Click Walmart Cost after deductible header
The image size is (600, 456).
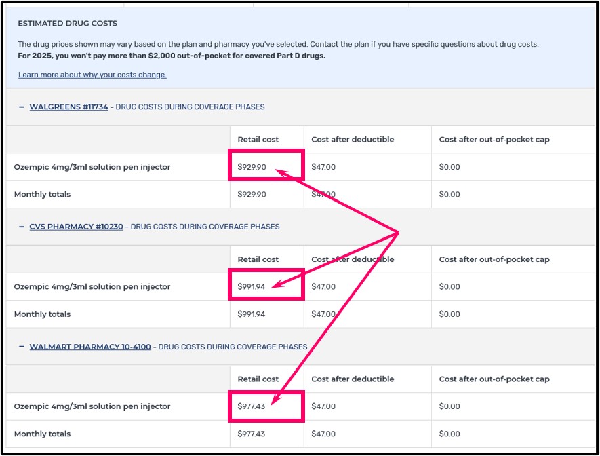pos(353,379)
